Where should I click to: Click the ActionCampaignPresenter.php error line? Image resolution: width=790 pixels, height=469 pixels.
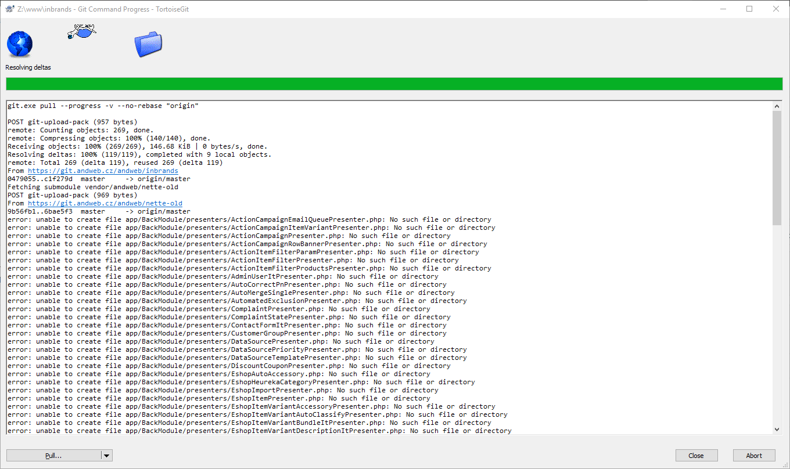pos(229,236)
